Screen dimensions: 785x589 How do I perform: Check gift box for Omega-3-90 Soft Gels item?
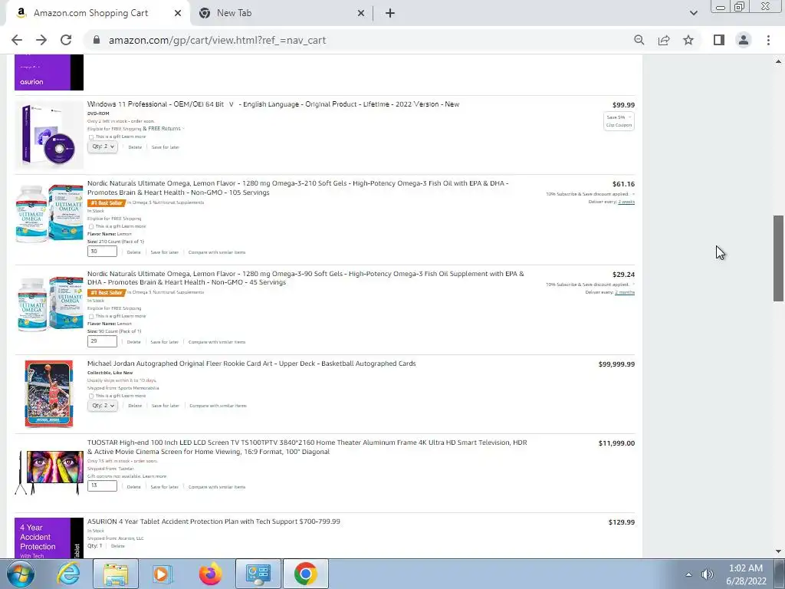(x=91, y=316)
